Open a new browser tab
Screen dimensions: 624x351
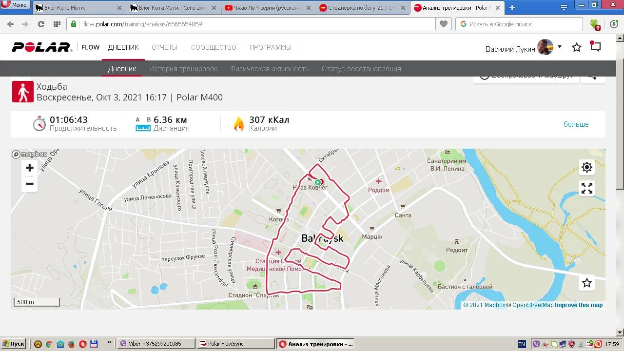coord(512,8)
